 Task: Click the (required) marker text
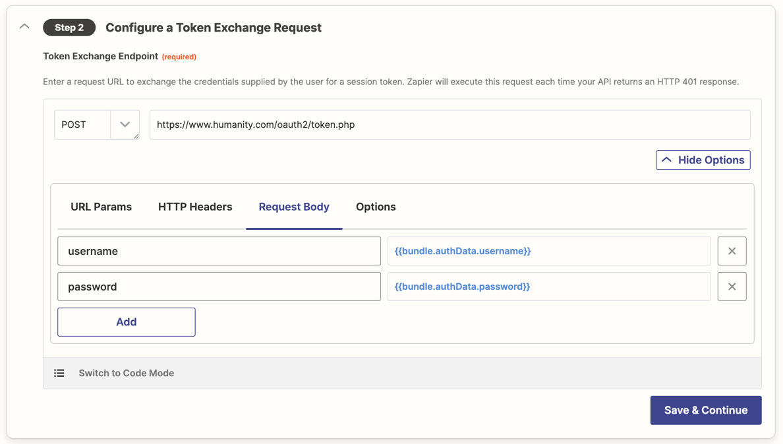point(179,57)
